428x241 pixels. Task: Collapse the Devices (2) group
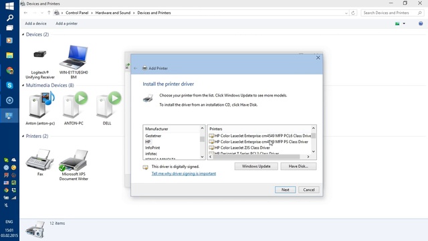pos(23,34)
